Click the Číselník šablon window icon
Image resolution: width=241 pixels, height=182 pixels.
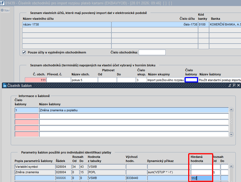click(x=5, y=86)
